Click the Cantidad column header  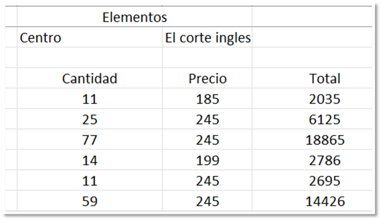click(x=90, y=78)
